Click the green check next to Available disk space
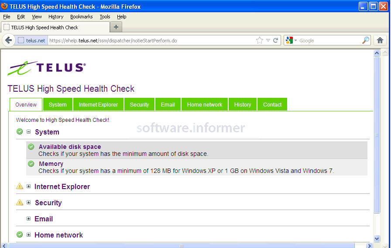Viewport: 391px width, 248px height. pos(31,147)
